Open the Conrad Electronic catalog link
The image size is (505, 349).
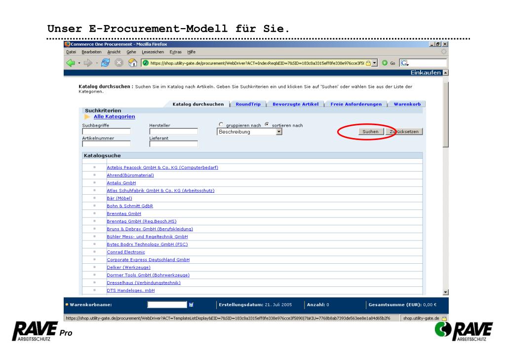click(x=125, y=252)
